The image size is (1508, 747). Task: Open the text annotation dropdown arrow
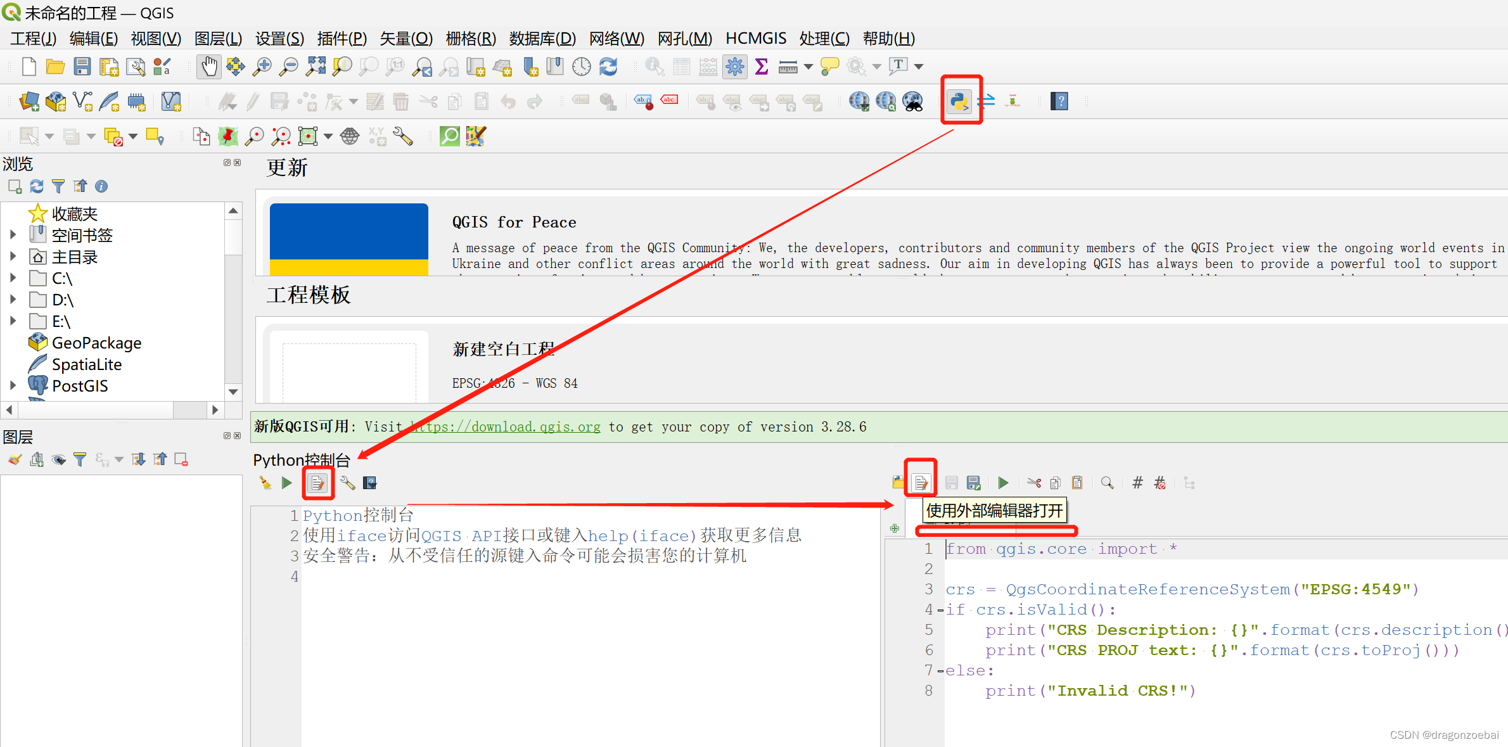(x=919, y=67)
